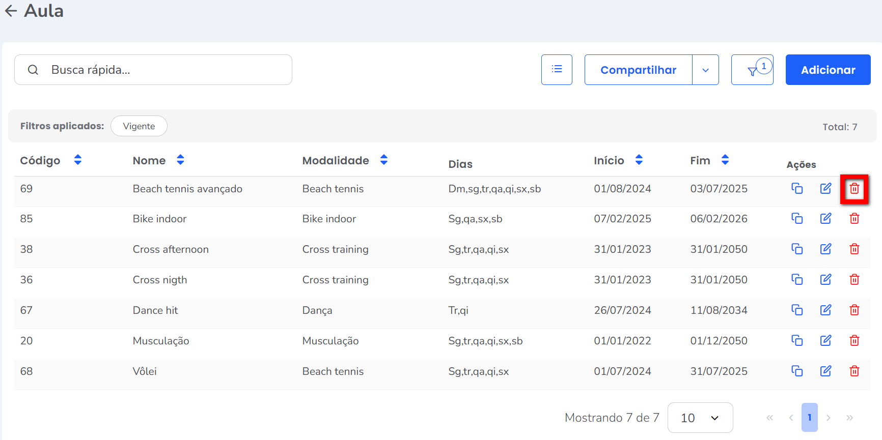Delete the Beach tennis avançado class

point(855,189)
